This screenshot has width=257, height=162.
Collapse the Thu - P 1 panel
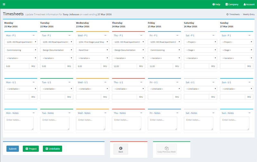[x=141, y=35]
